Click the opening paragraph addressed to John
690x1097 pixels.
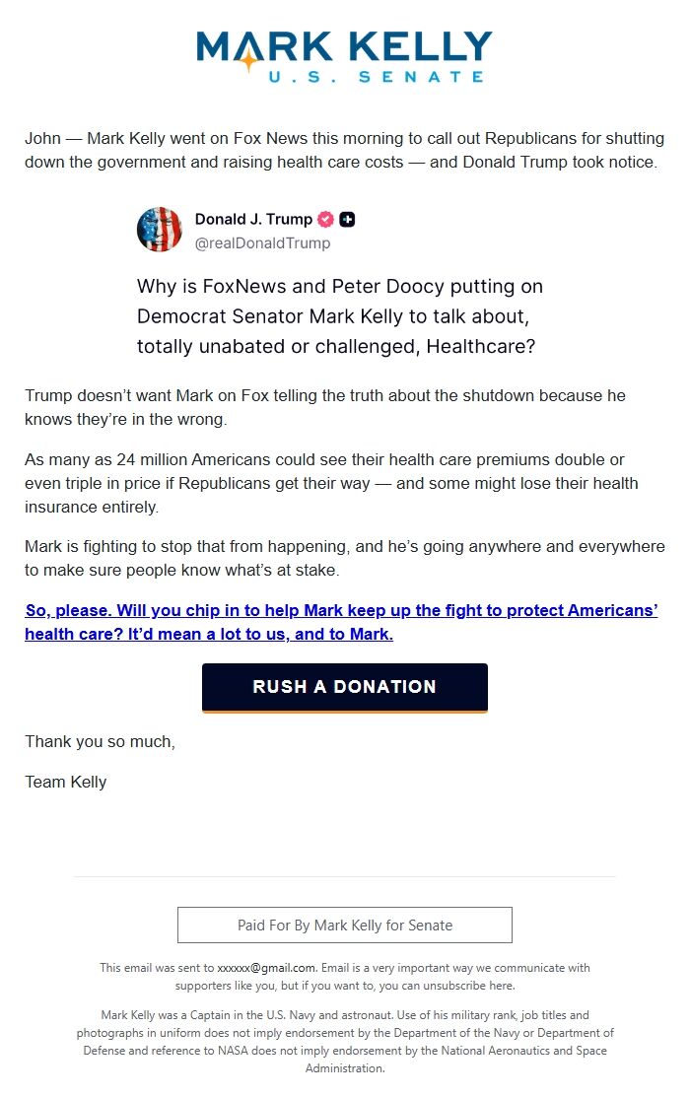click(341, 151)
